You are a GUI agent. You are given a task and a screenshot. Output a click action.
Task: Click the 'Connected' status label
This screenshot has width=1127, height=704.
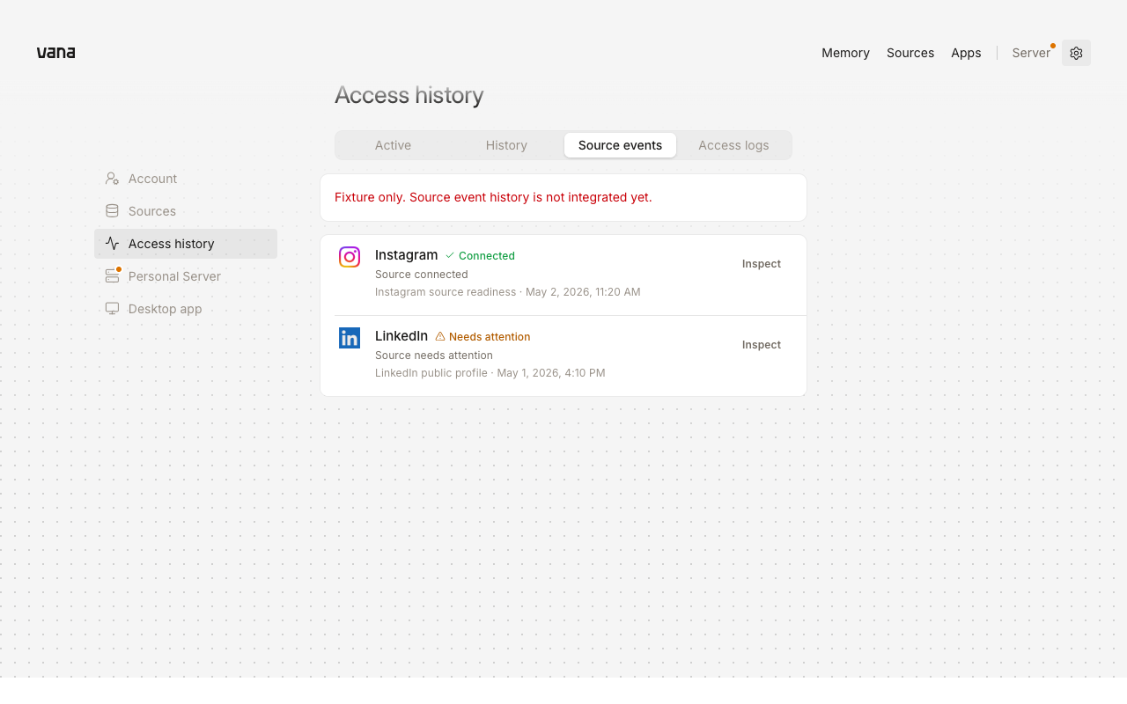[x=487, y=256]
